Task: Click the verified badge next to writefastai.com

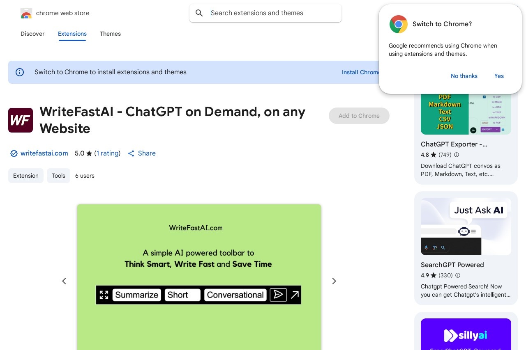Action: 14,153
